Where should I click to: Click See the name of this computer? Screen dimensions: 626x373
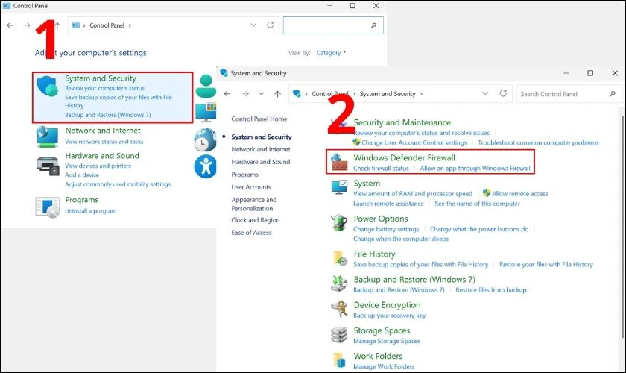tap(477, 204)
